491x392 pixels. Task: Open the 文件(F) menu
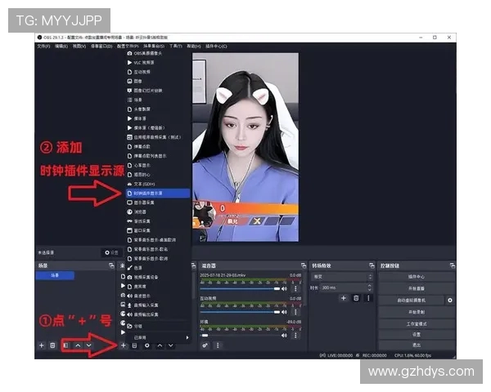[x=44, y=47]
